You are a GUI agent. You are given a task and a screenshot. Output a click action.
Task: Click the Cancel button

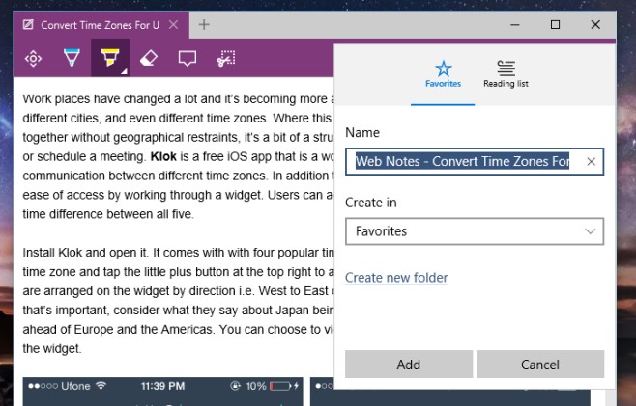point(540,365)
